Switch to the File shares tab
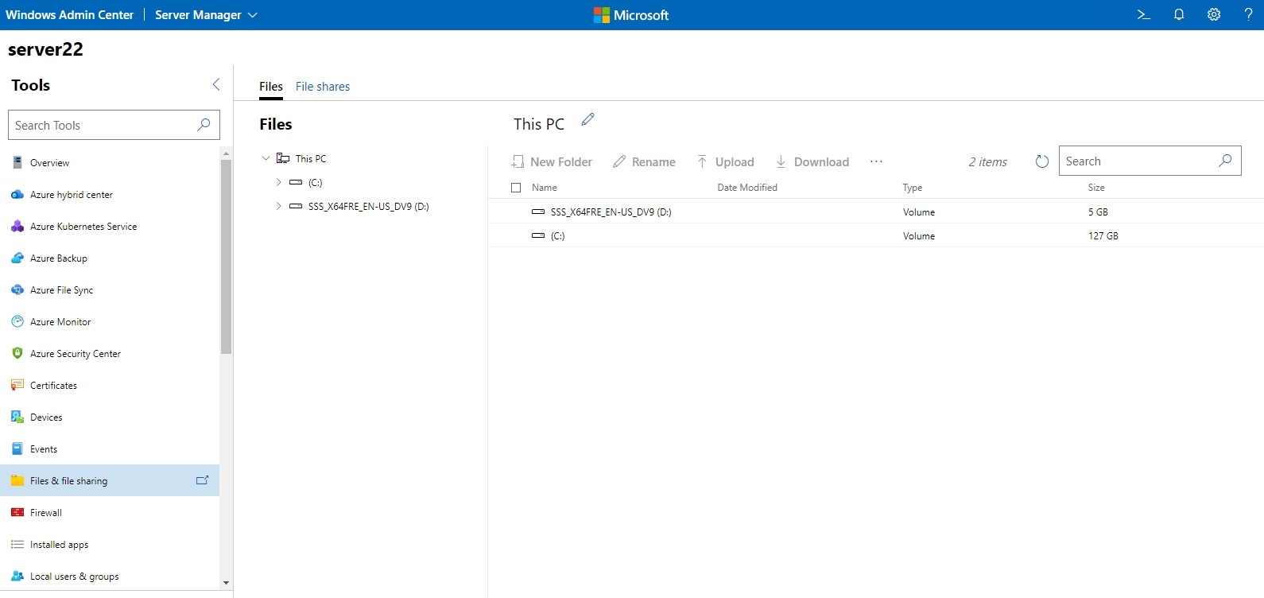The width and height of the screenshot is (1264, 598). 322,87
